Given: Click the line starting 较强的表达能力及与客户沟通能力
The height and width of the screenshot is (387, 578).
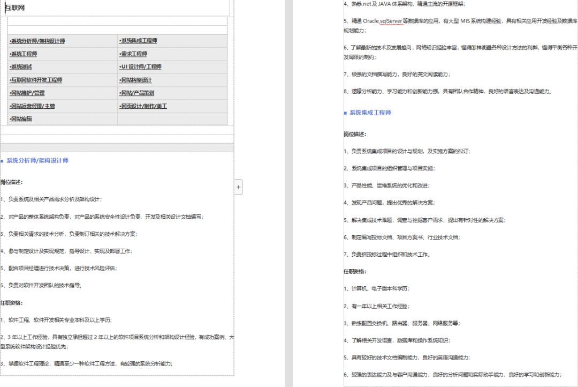Looking at the screenshot, I should click(453, 375).
